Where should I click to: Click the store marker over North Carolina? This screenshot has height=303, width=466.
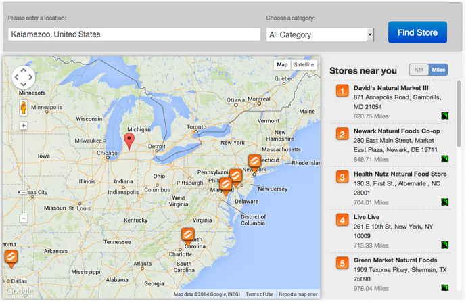coord(188,237)
